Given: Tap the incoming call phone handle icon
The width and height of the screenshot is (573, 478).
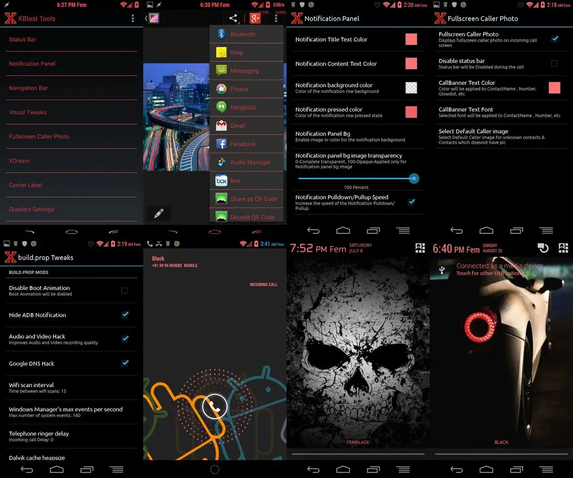Looking at the screenshot, I should 215,406.
